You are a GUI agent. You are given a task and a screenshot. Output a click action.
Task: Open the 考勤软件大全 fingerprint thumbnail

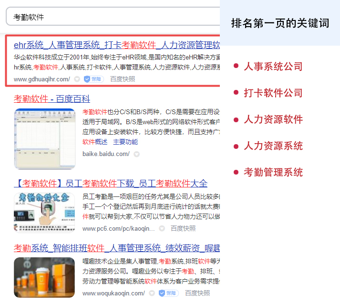pyautogui.click(x=44, y=213)
